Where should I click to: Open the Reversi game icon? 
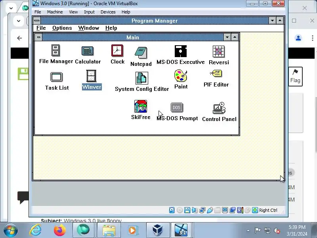tap(219, 52)
